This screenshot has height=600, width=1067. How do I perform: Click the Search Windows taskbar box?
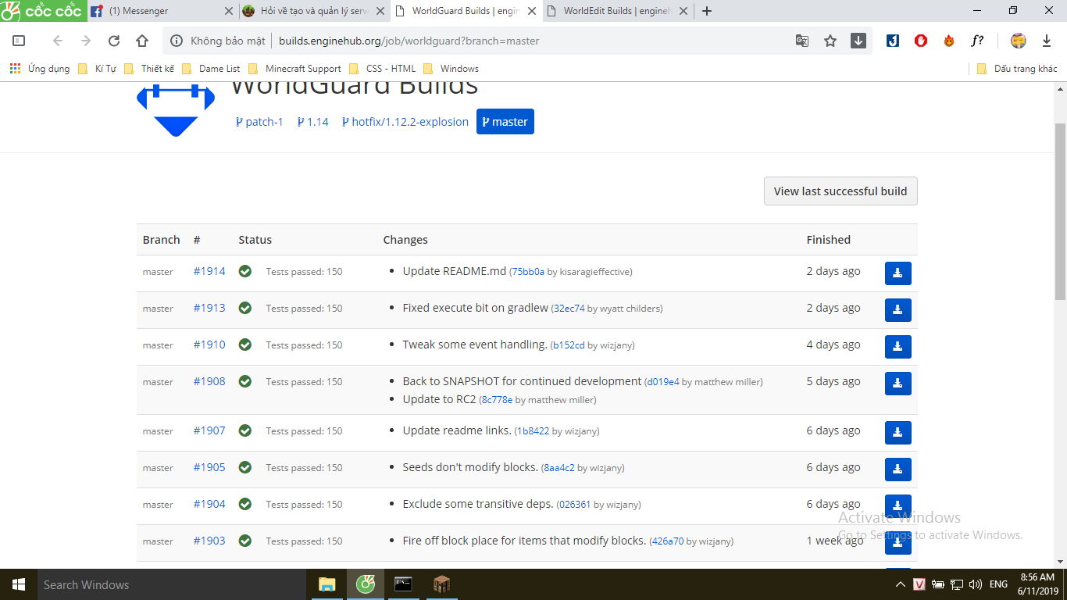click(170, 584)
